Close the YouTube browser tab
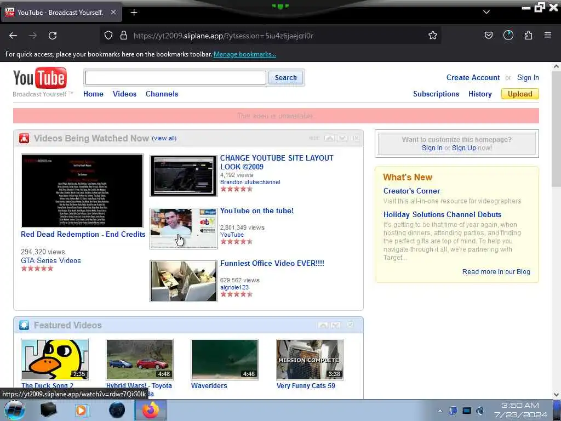The image size is (561, 421). pos(113,12)
